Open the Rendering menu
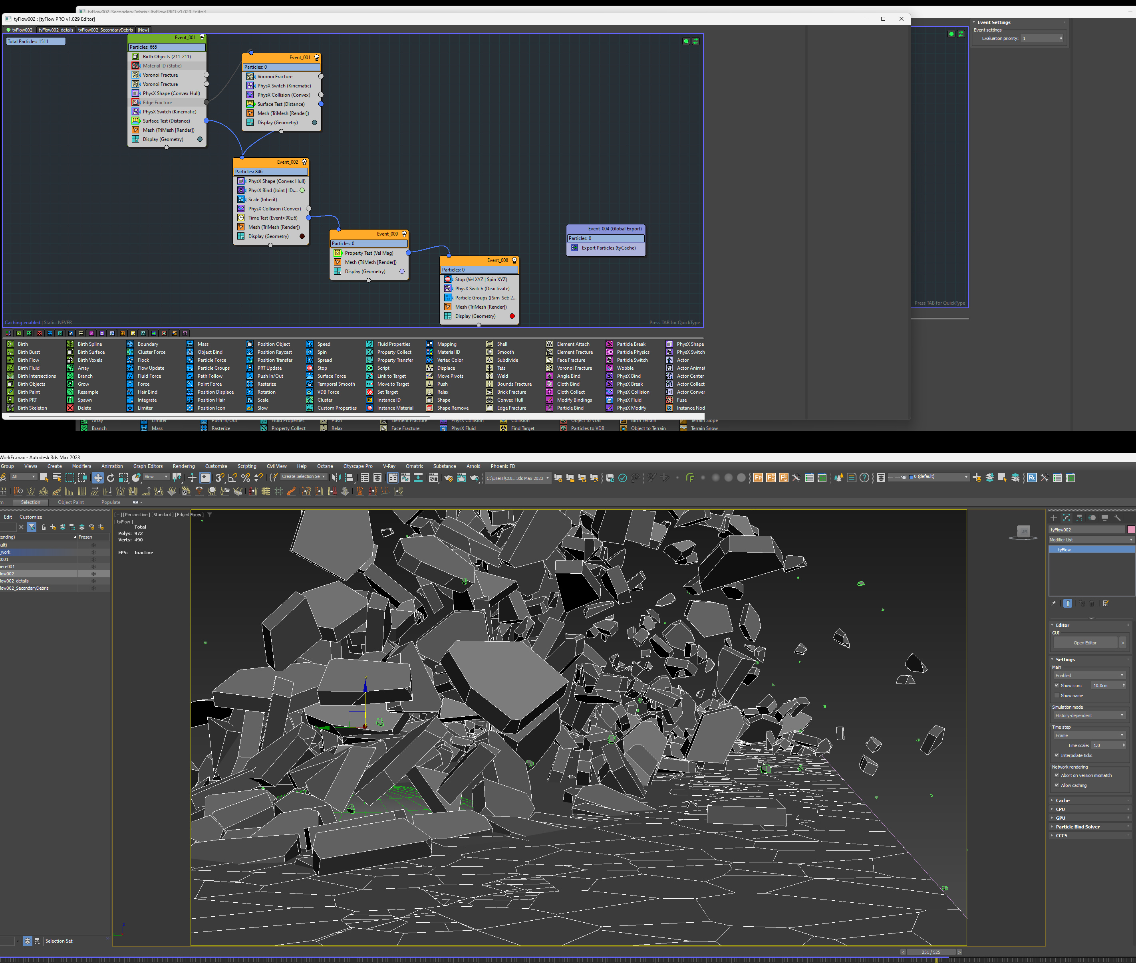Screen dimensions: 1136x963 pyautogui.click(x=183, y=466)
